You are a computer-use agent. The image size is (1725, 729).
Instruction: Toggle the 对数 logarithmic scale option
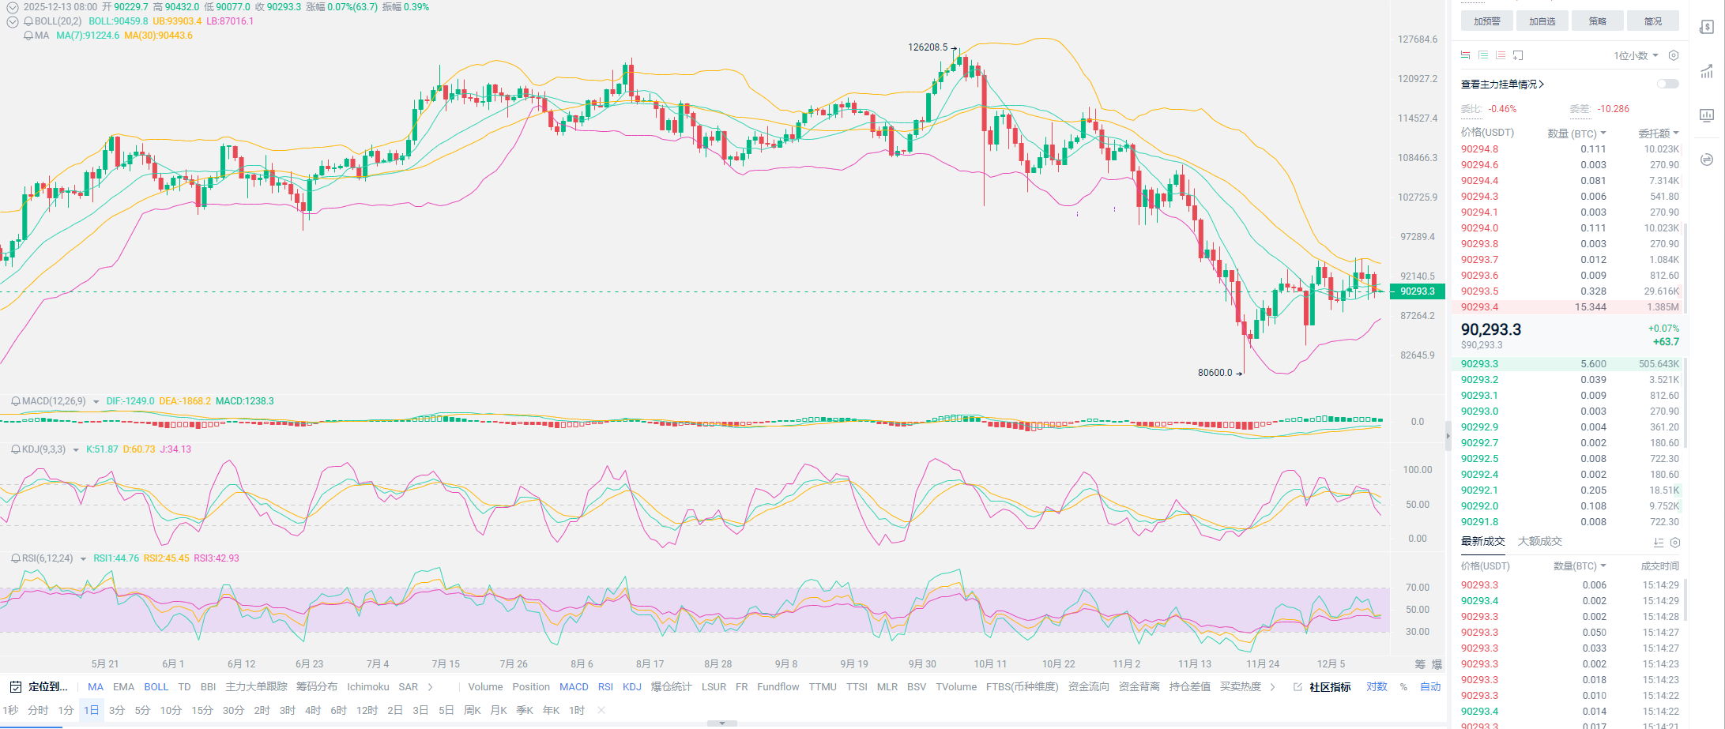point(1377,687)
